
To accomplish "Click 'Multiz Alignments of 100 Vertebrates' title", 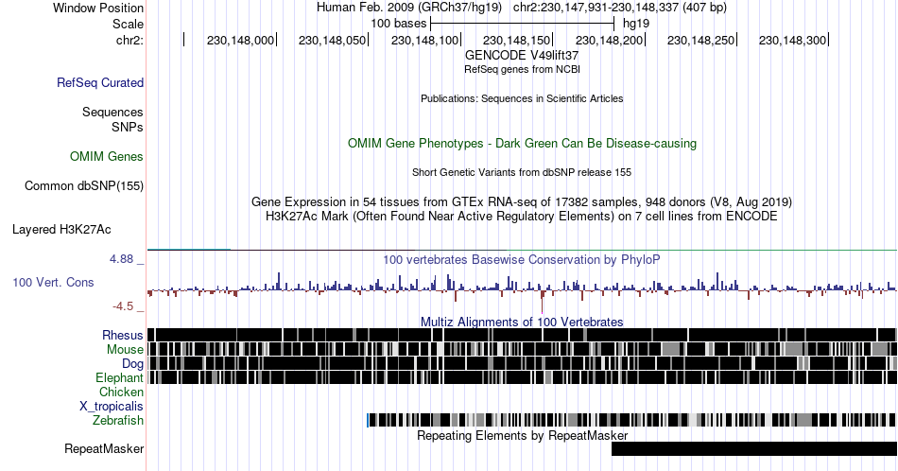I will (x=522, y=322).
